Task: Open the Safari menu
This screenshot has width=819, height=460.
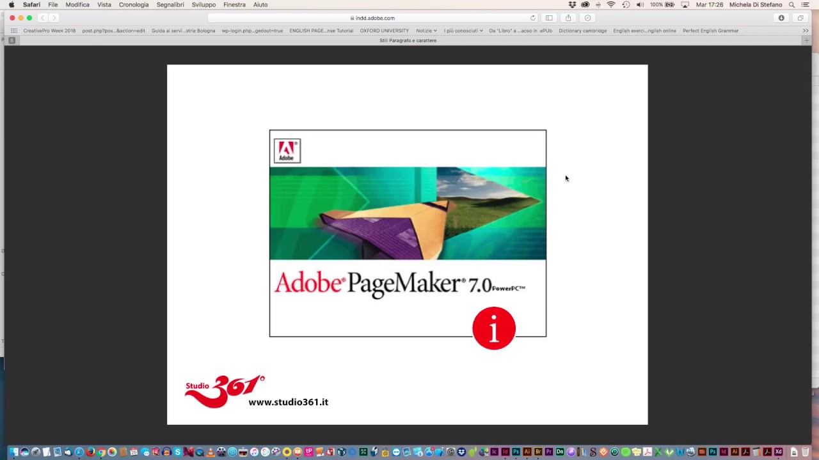Action: coord(31,4)
